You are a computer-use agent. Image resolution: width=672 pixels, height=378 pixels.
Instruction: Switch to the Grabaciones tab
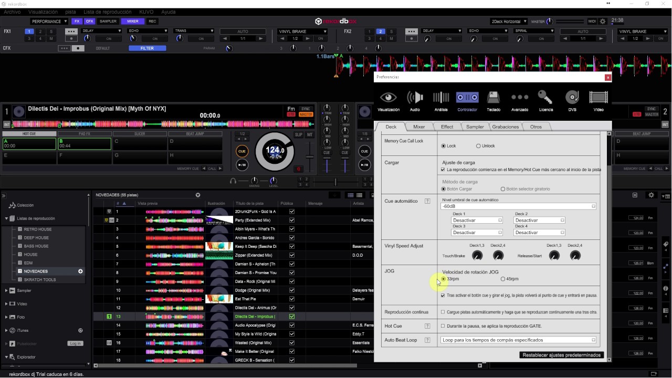click(506, 127)
